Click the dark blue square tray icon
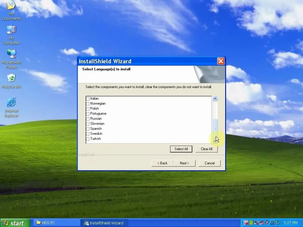This screenshot has height=227, width=303. coord(273,222)
